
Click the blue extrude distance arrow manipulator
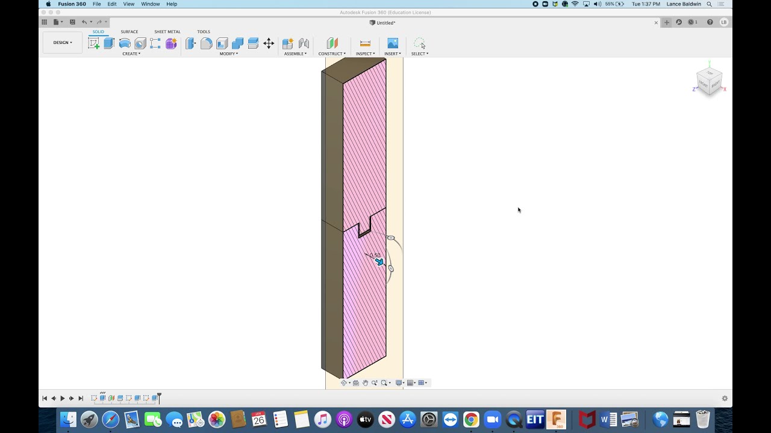point(379,262)
